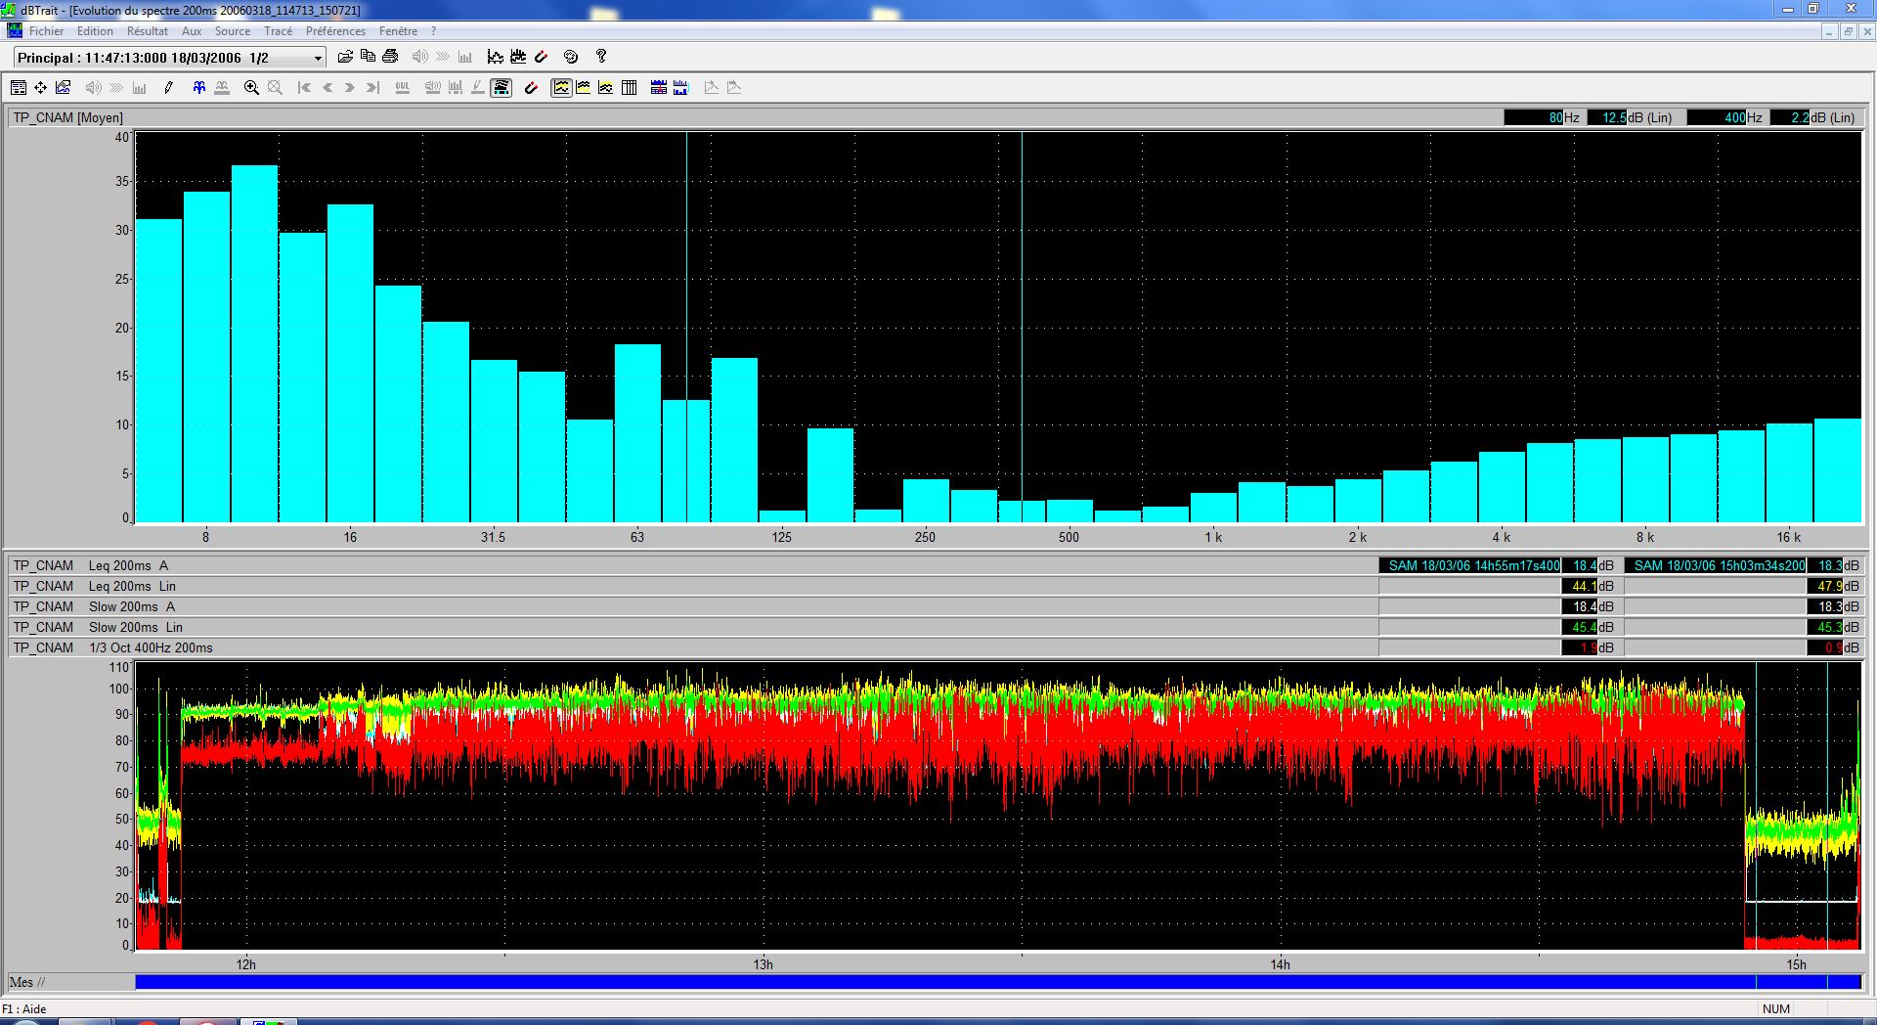Open the Préférences menu
Viewport: 1877px width, 1025px height.
(x=335, y=31)
